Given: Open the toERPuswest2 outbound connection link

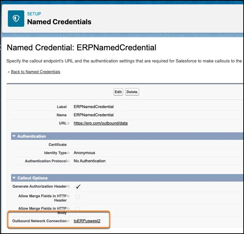Looking at the screenshot, I should [x=87, y=221].
